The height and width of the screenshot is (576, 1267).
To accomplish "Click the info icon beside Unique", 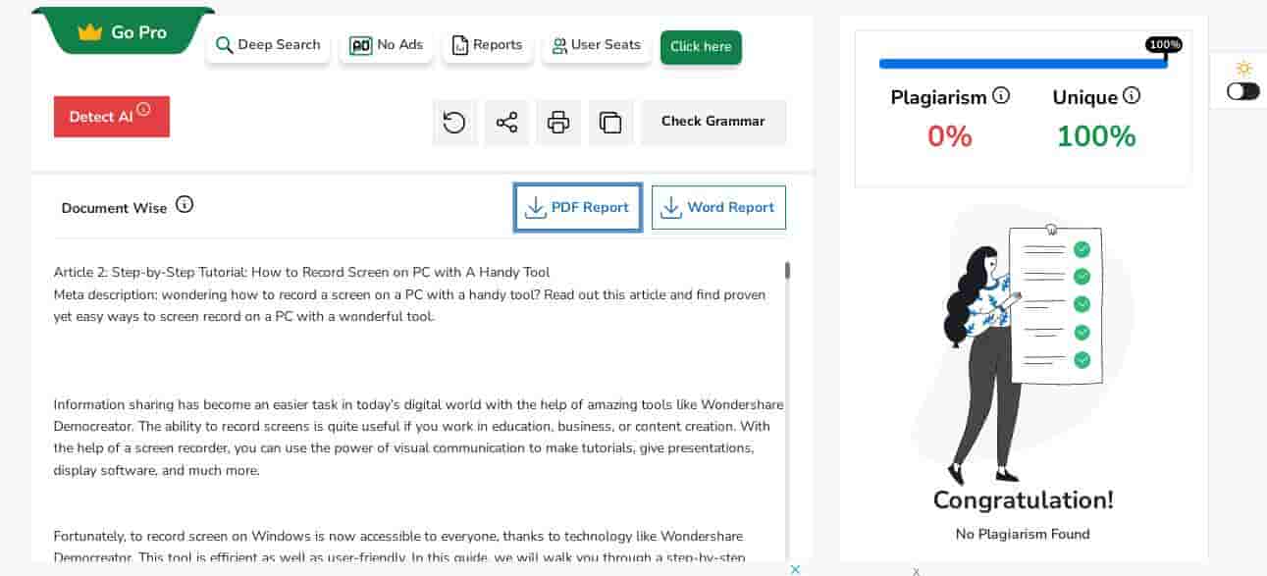I will 1132,95.
